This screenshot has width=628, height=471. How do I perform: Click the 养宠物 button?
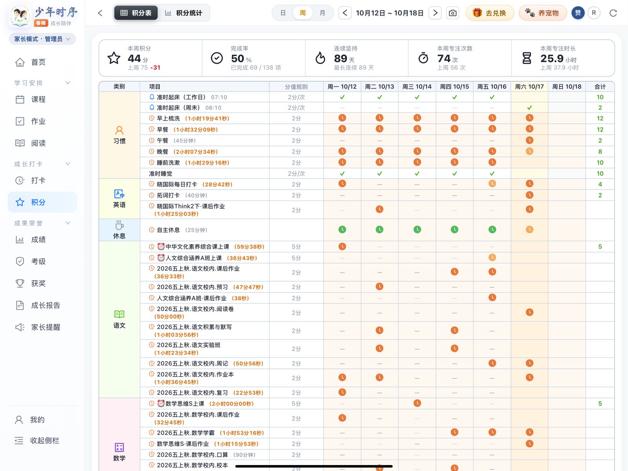coord(543,13)
